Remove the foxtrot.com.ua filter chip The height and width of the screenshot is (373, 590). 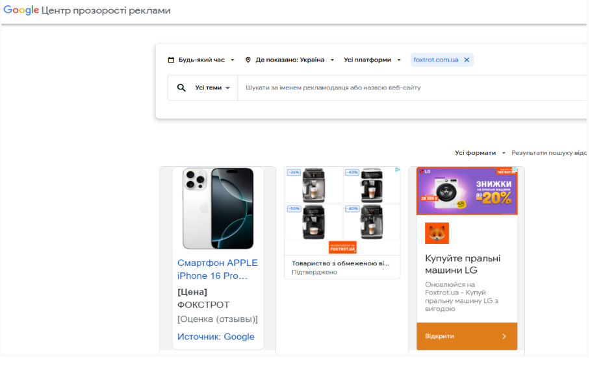point(467,60)
